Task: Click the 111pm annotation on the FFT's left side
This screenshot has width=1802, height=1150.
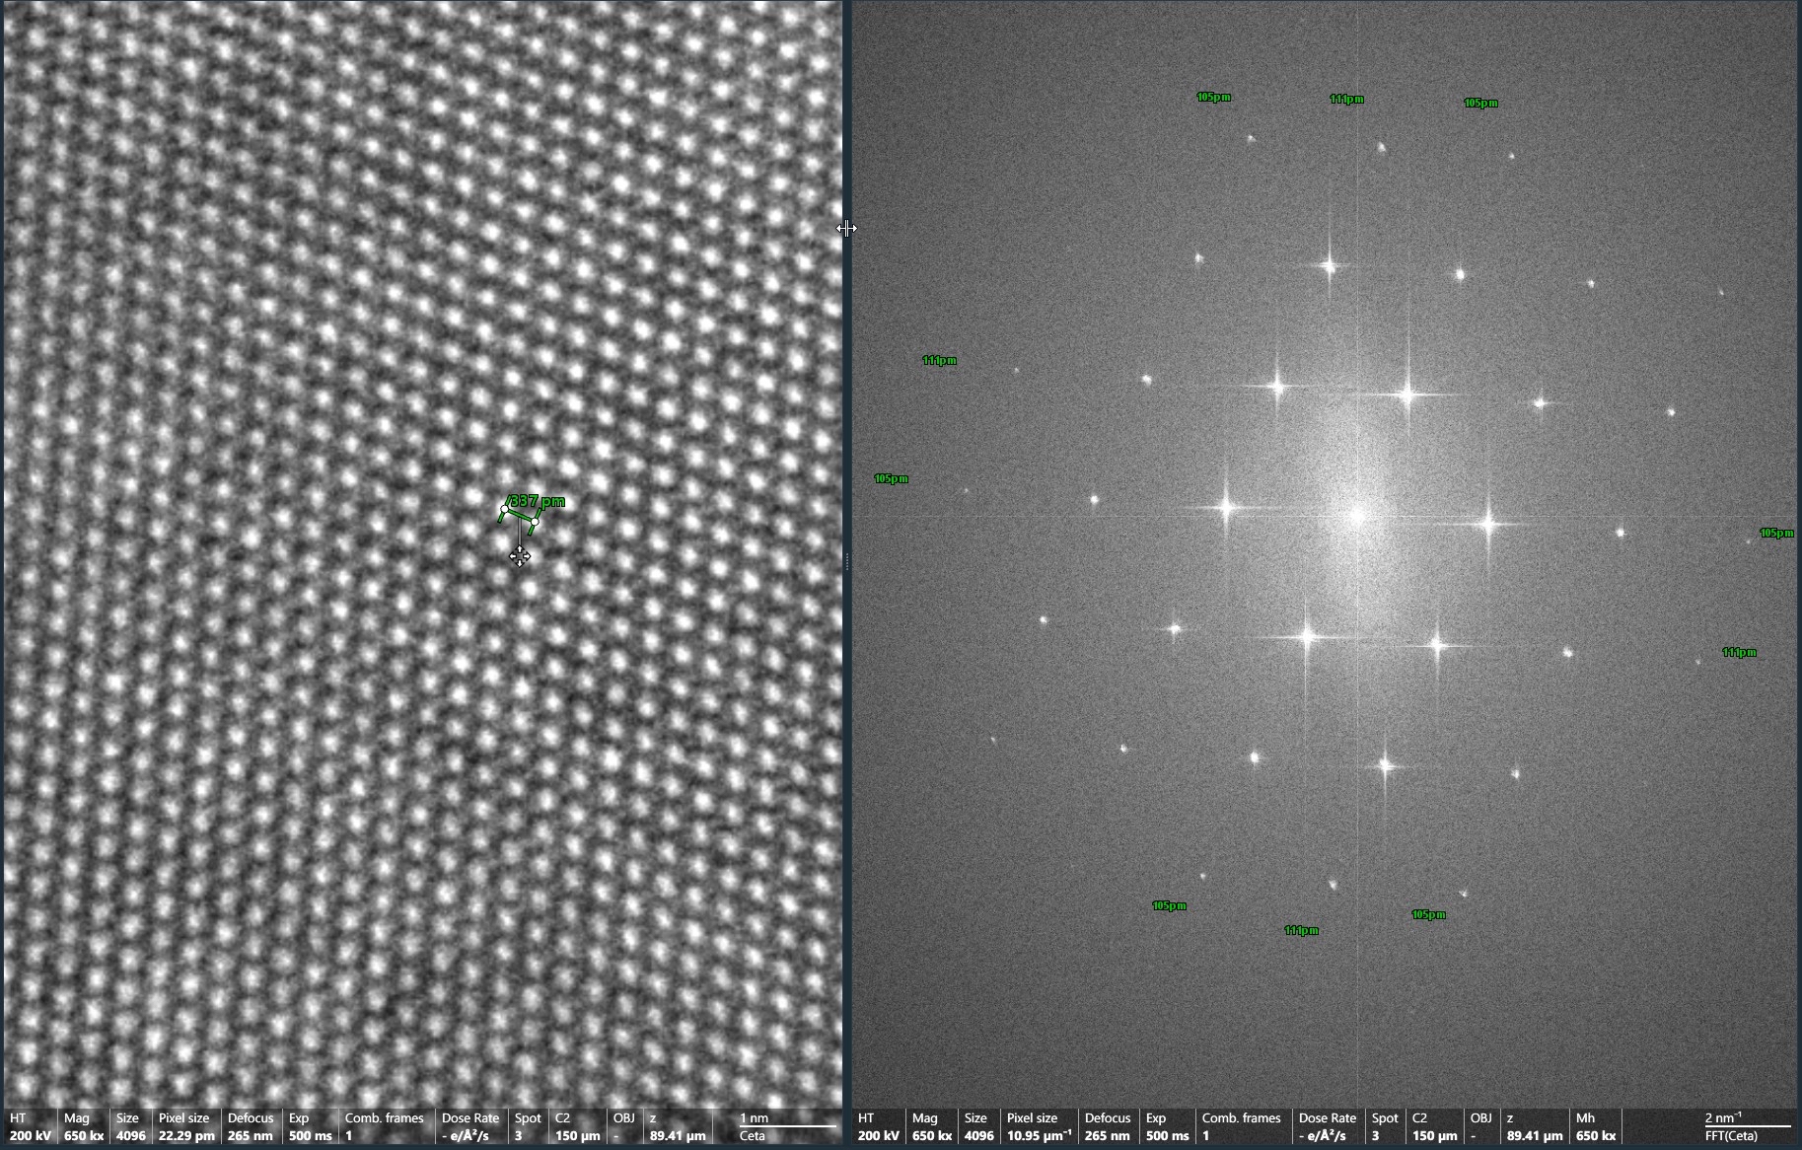Action: 939,360
